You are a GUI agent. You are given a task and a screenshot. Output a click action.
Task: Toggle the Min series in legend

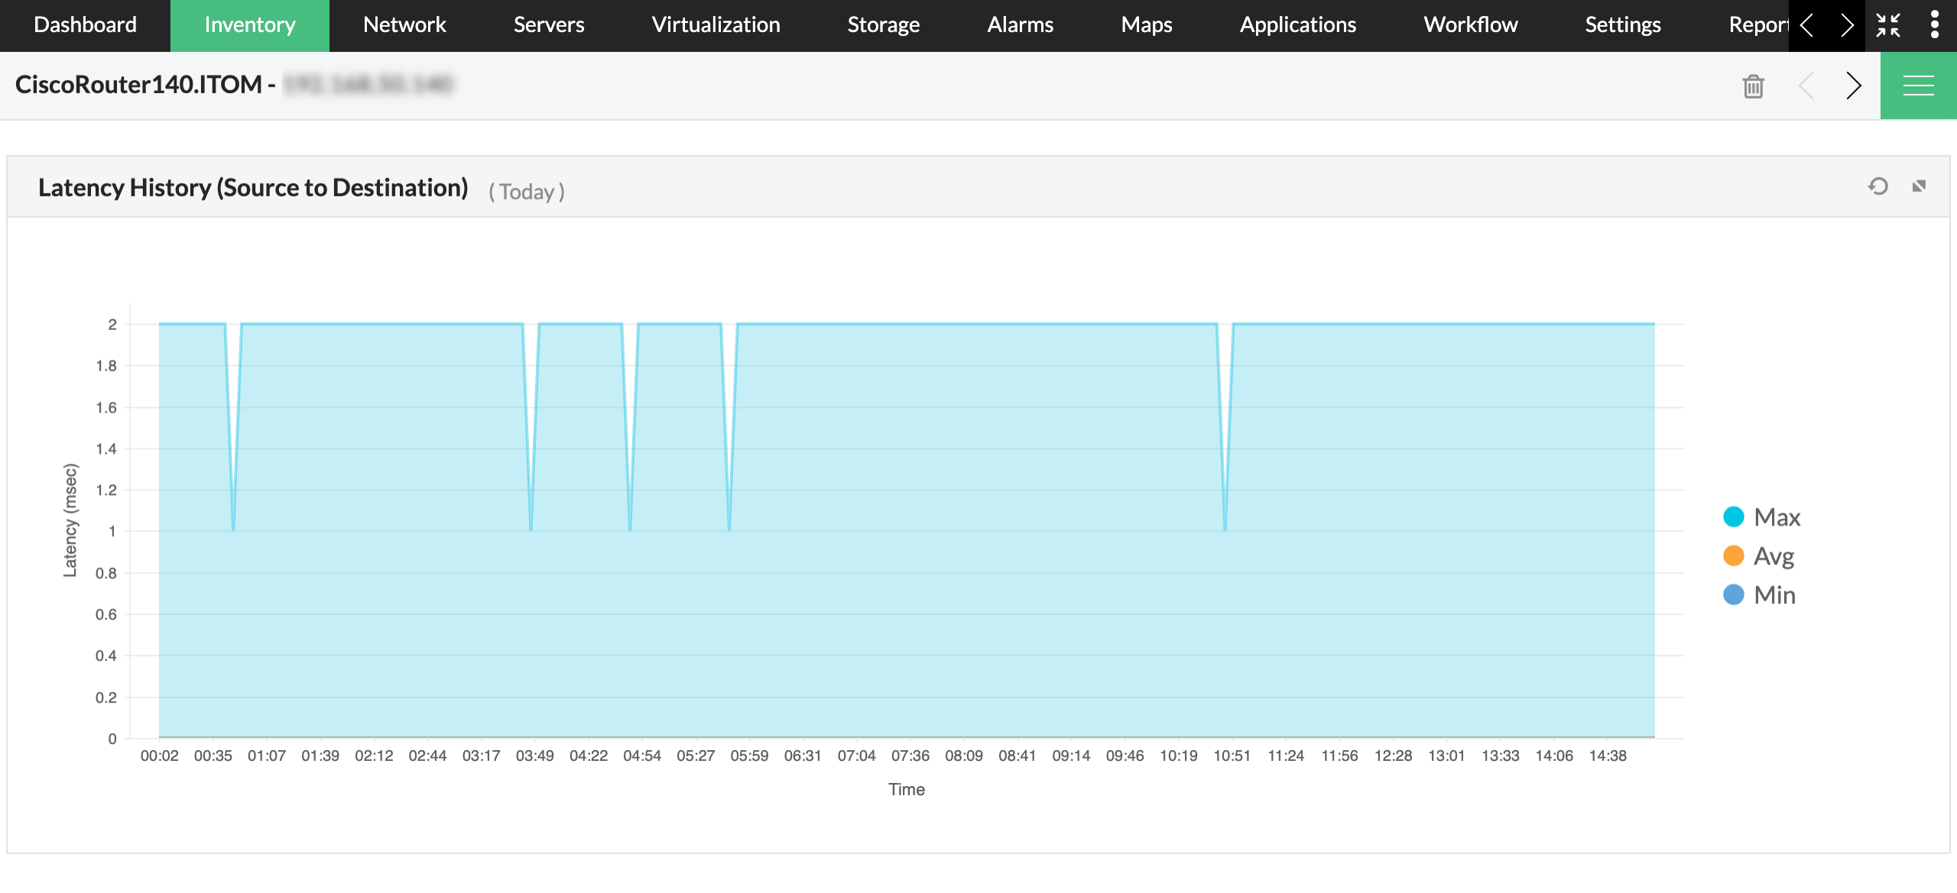coord(1774,595)
